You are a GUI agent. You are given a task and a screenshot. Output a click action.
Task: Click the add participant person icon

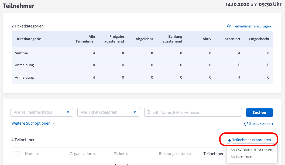point(229,26)
